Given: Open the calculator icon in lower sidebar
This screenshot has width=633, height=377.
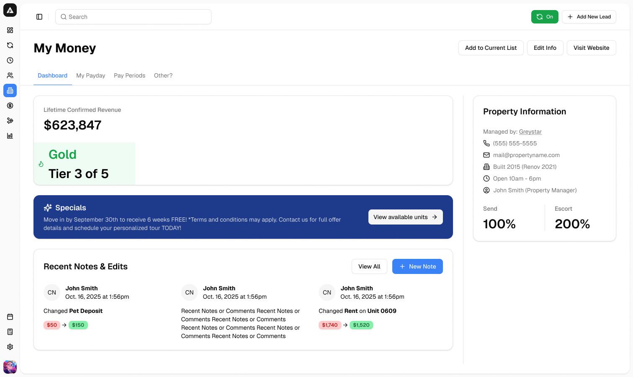Looking at the screenshot, I should 10,332.
